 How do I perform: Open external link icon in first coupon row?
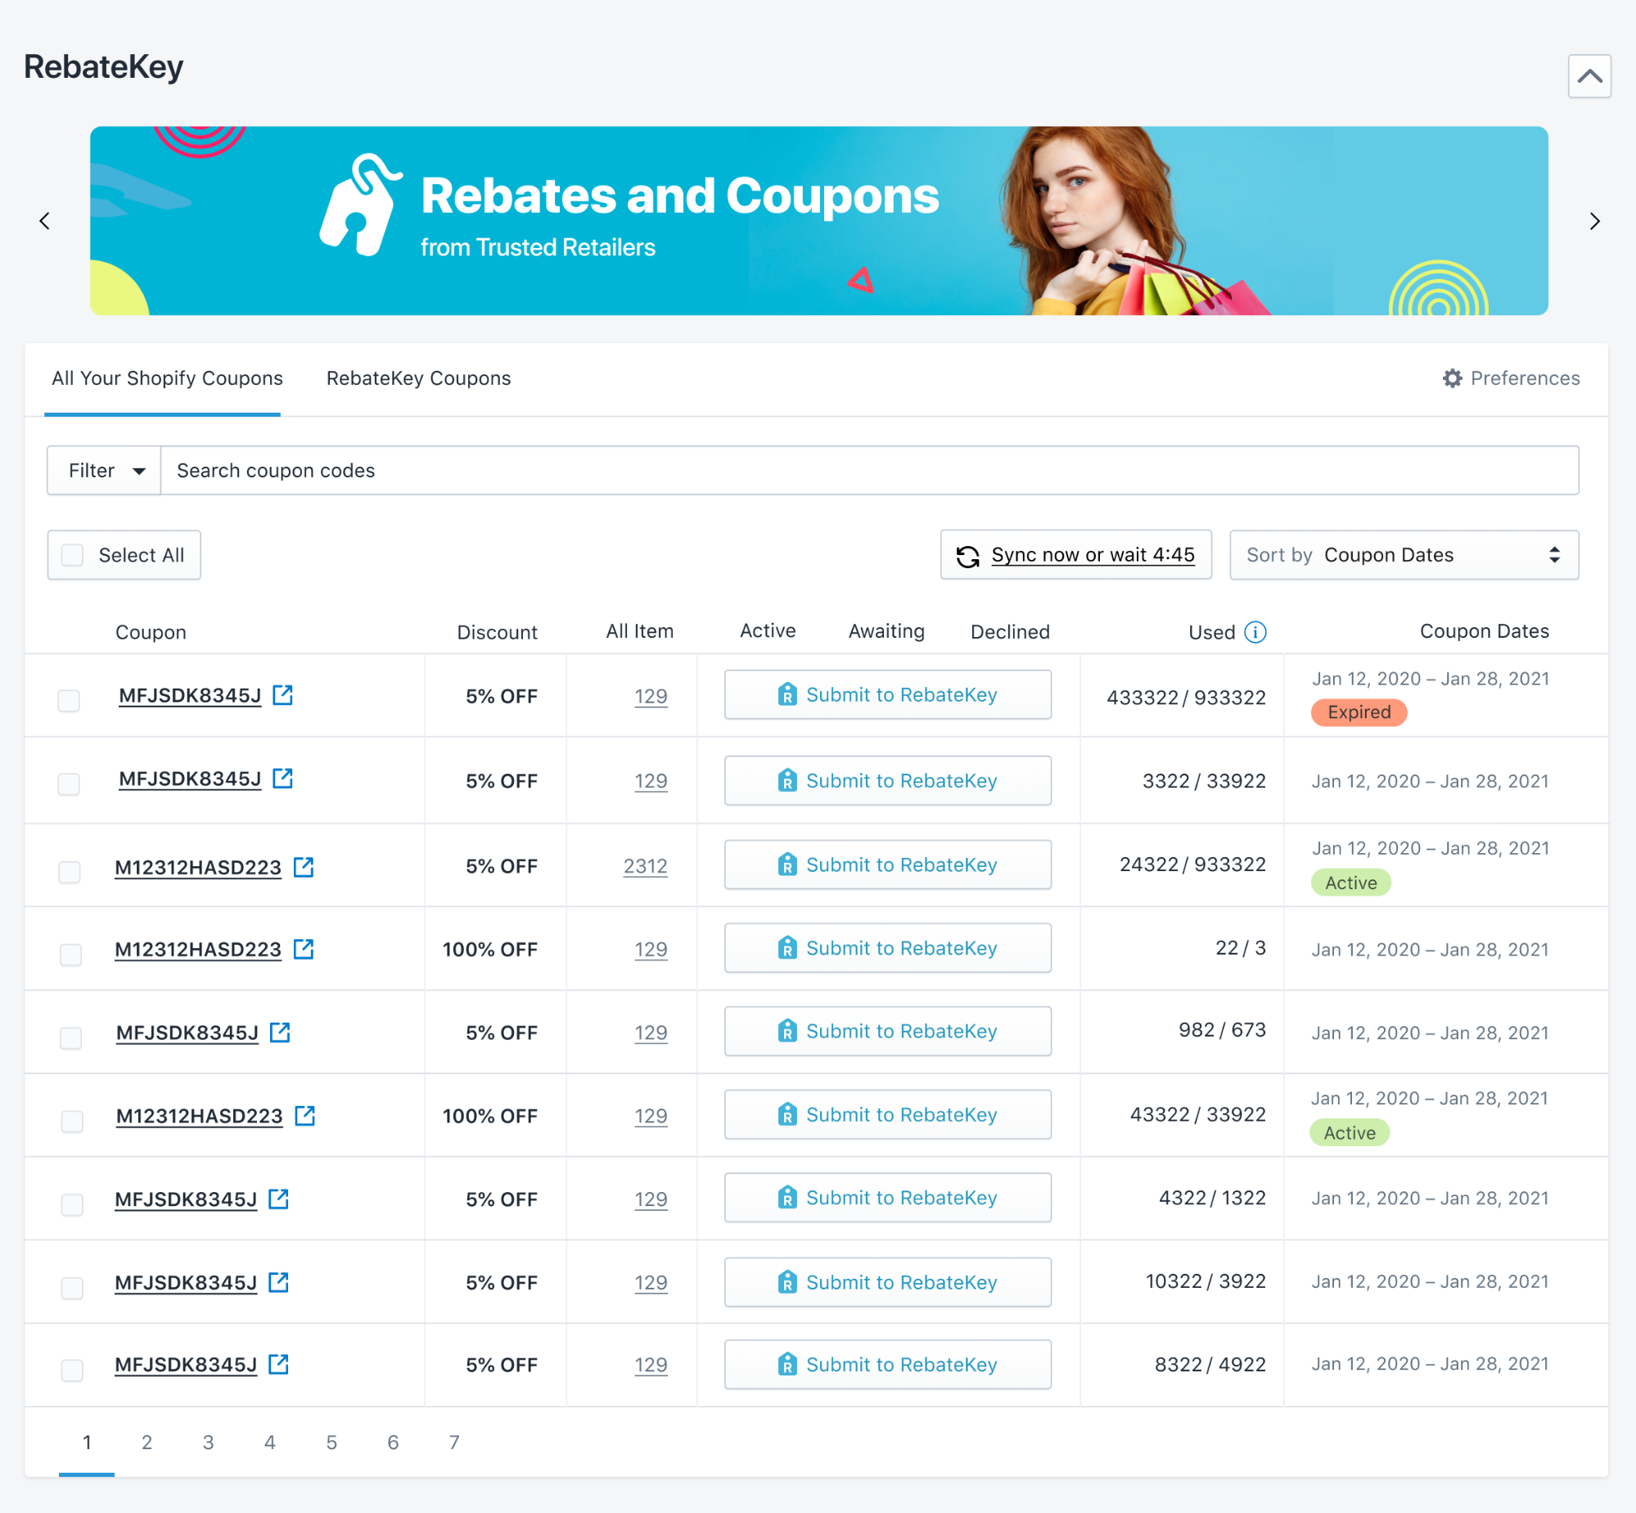tap(282, 695)
